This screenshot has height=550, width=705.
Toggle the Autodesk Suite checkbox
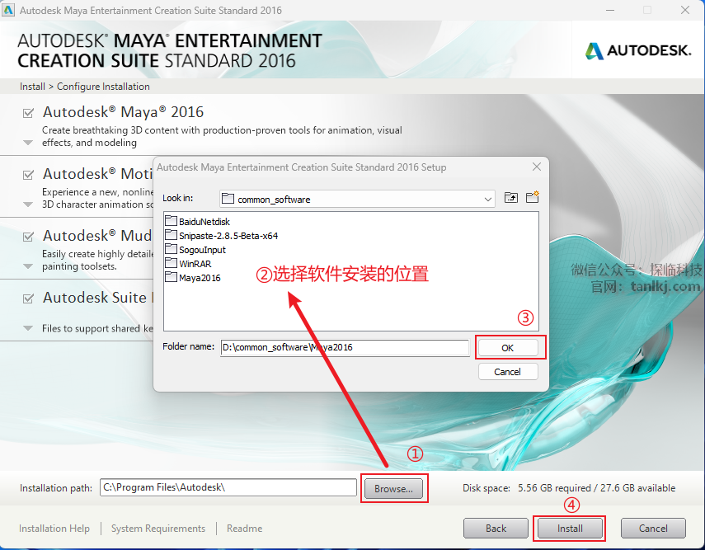[28, 299]
